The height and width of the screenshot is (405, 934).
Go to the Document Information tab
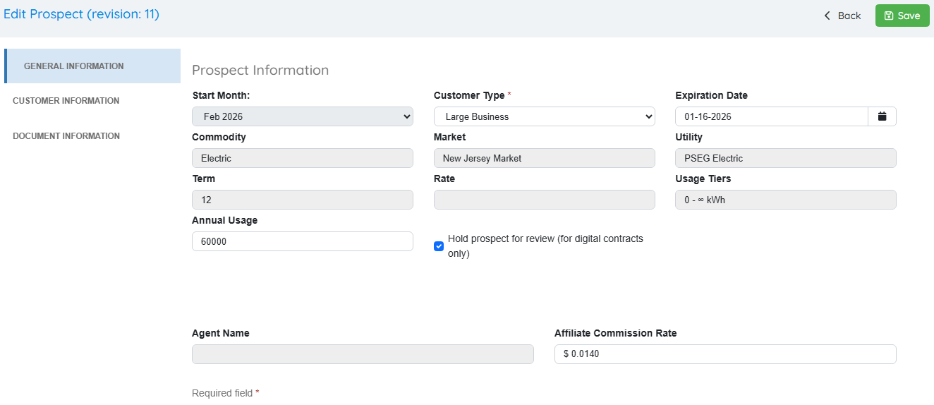point(66,136)
